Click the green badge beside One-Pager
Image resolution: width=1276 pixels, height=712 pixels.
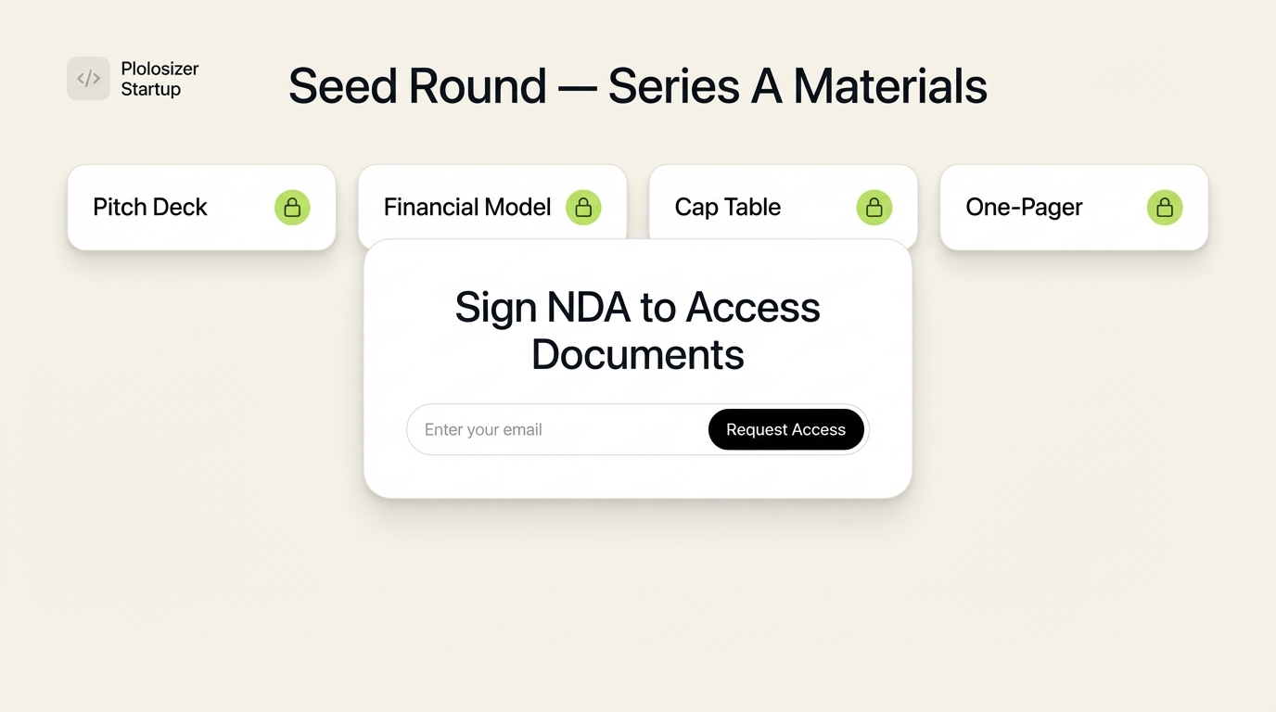pyautogui.click(x=1164, y=207)
